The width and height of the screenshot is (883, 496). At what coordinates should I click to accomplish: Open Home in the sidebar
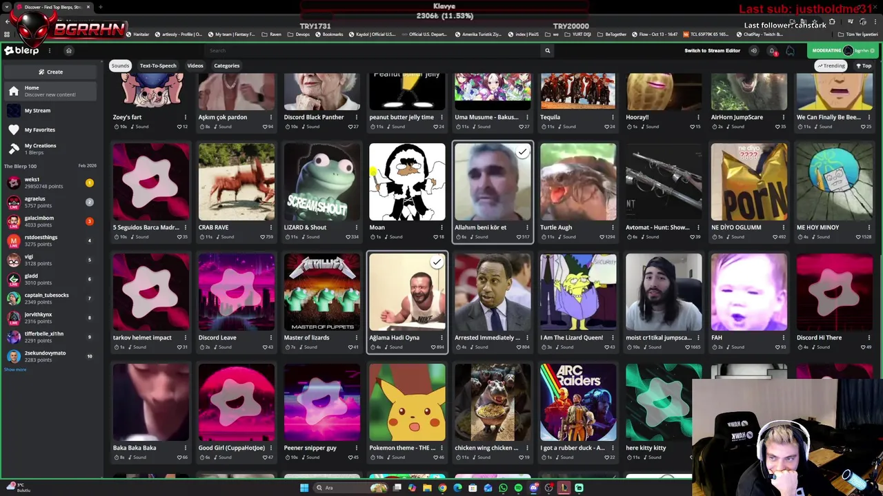point(50,91)
